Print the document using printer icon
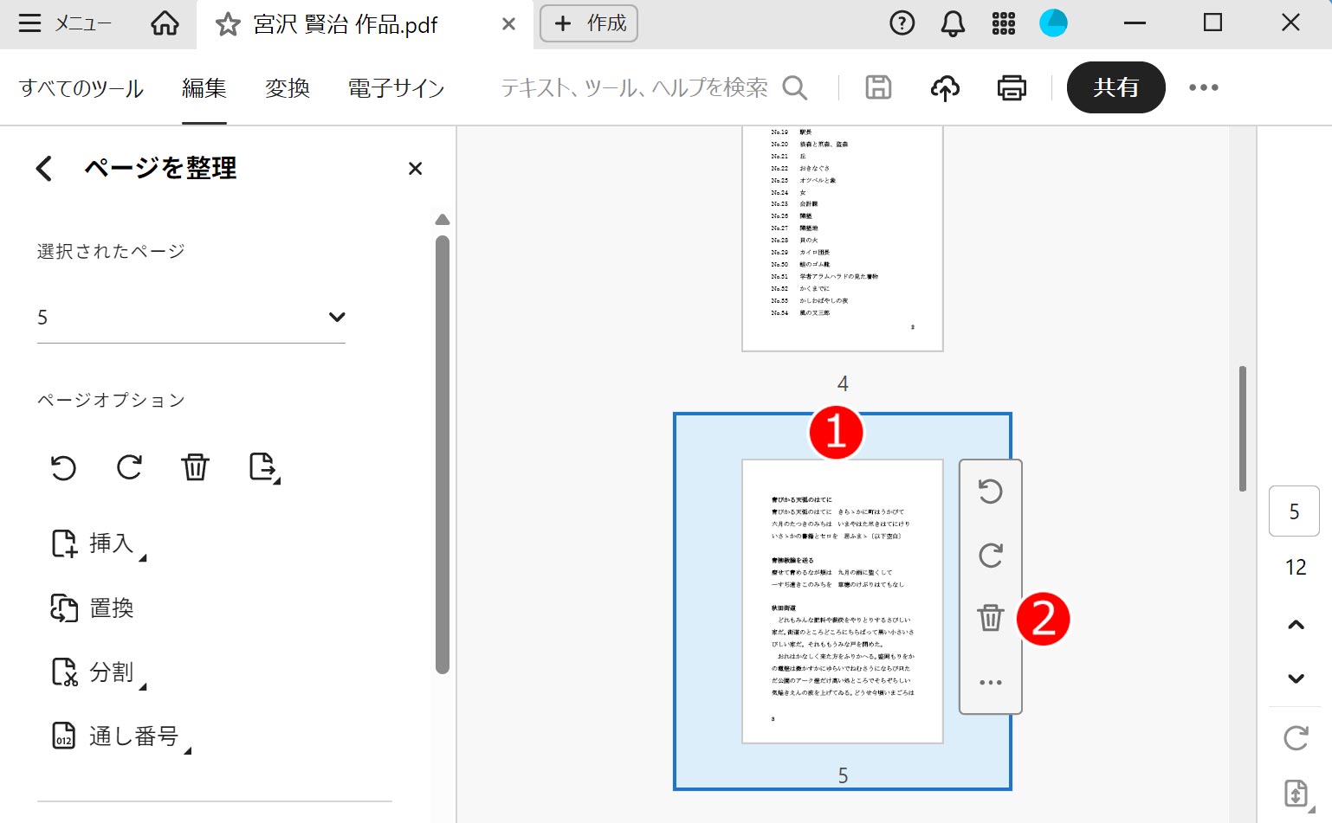 click(x=1011, y=87)
